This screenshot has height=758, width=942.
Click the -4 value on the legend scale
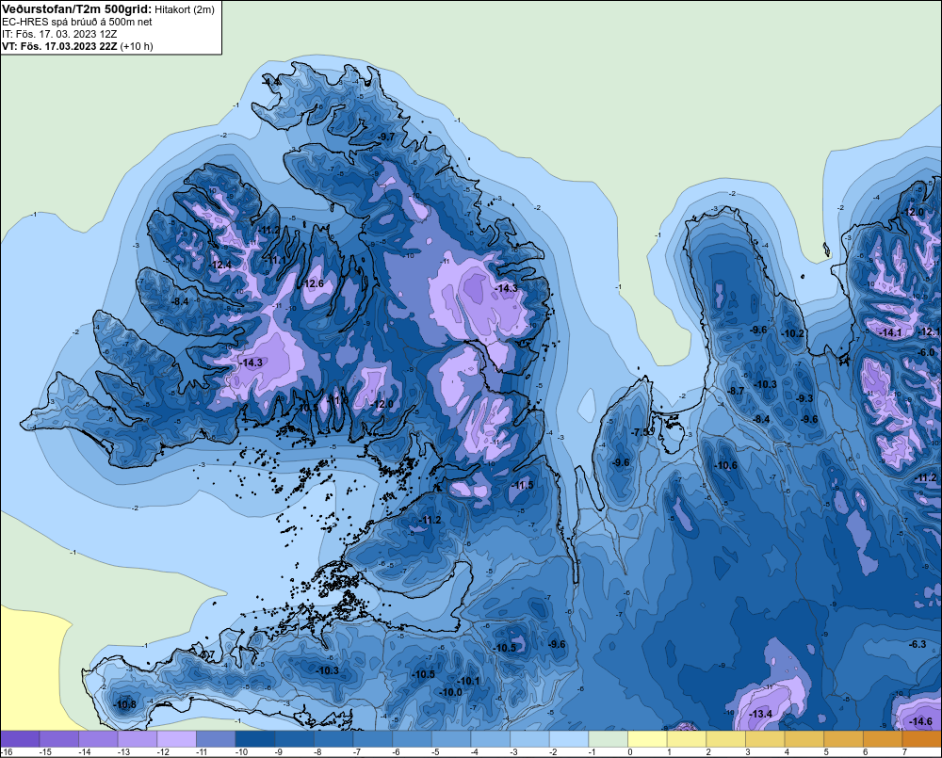477,752
